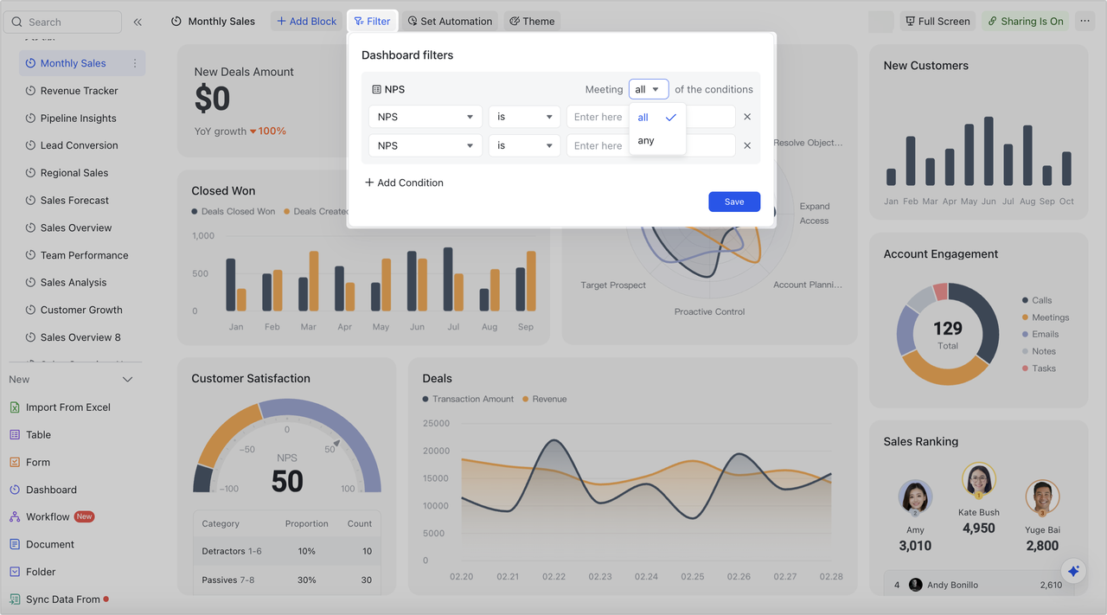Screen dimensions: 1107x615
Task: Expand the "is" operator dropdown
Action: [524, 116]
